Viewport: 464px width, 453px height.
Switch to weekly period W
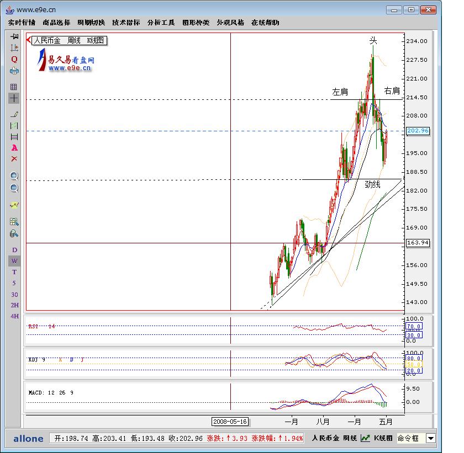14,261
